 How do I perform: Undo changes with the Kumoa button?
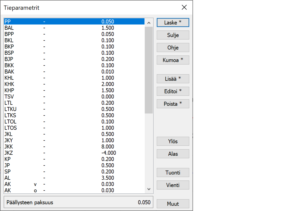(173, 60)
